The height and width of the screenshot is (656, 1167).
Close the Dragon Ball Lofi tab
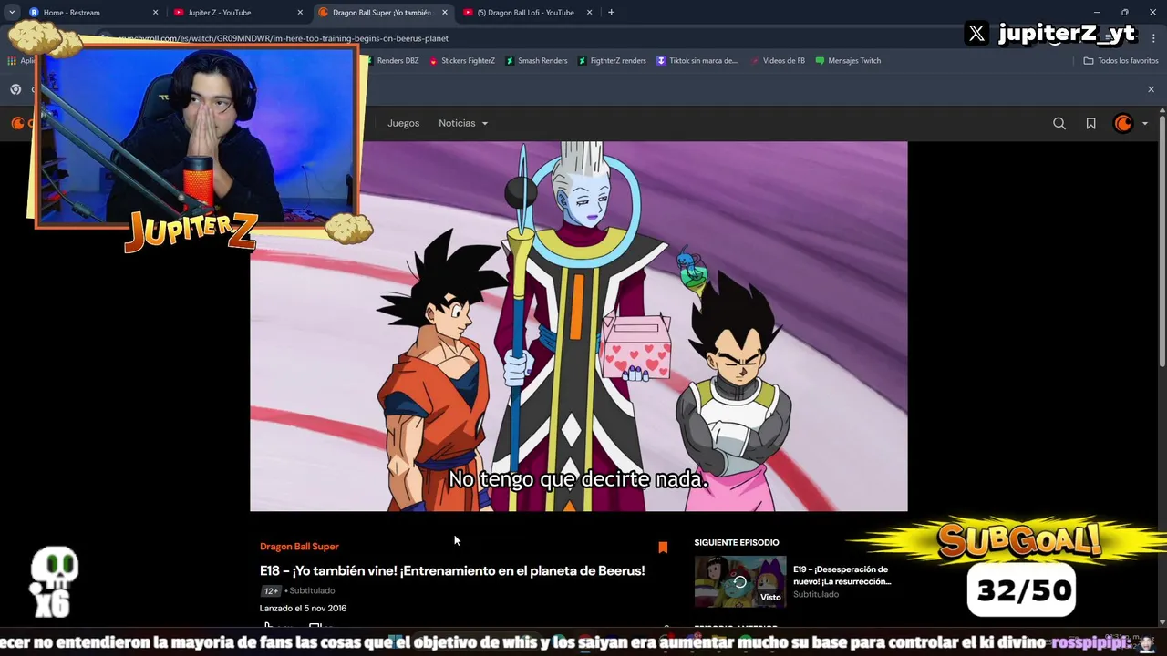click(x=590, y=13)
